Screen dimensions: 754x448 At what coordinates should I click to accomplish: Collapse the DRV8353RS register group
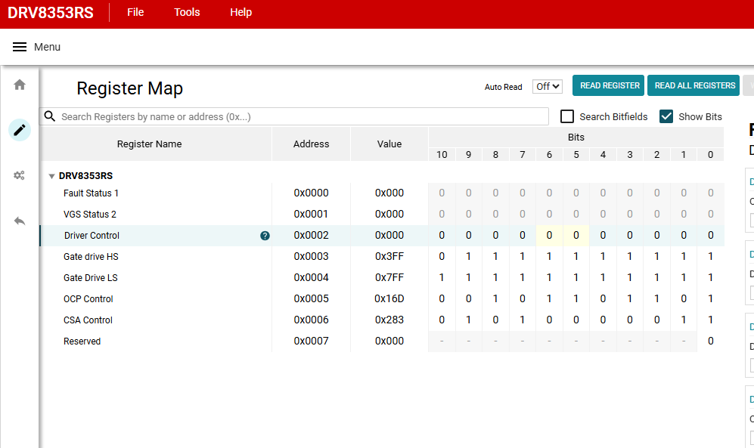(51, 176)
